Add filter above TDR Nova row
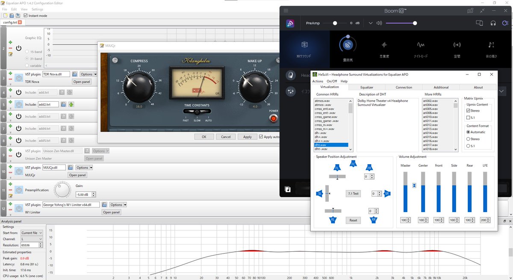Screen dimensions: 513x280 click(x=10, y=74)
